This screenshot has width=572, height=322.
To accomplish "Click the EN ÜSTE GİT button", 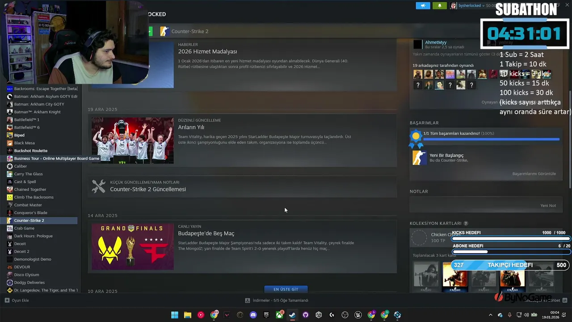I will coord(286,289).
